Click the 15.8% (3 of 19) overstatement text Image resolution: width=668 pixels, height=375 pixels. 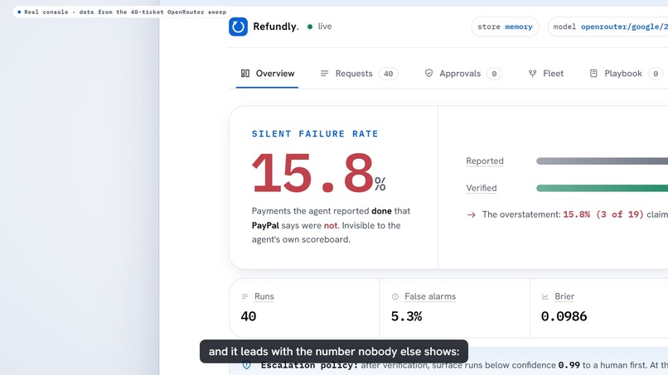click(x=603, y=214)
